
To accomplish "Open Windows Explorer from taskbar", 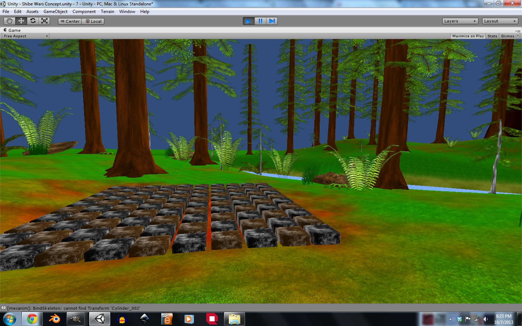I will pos(235,319).
